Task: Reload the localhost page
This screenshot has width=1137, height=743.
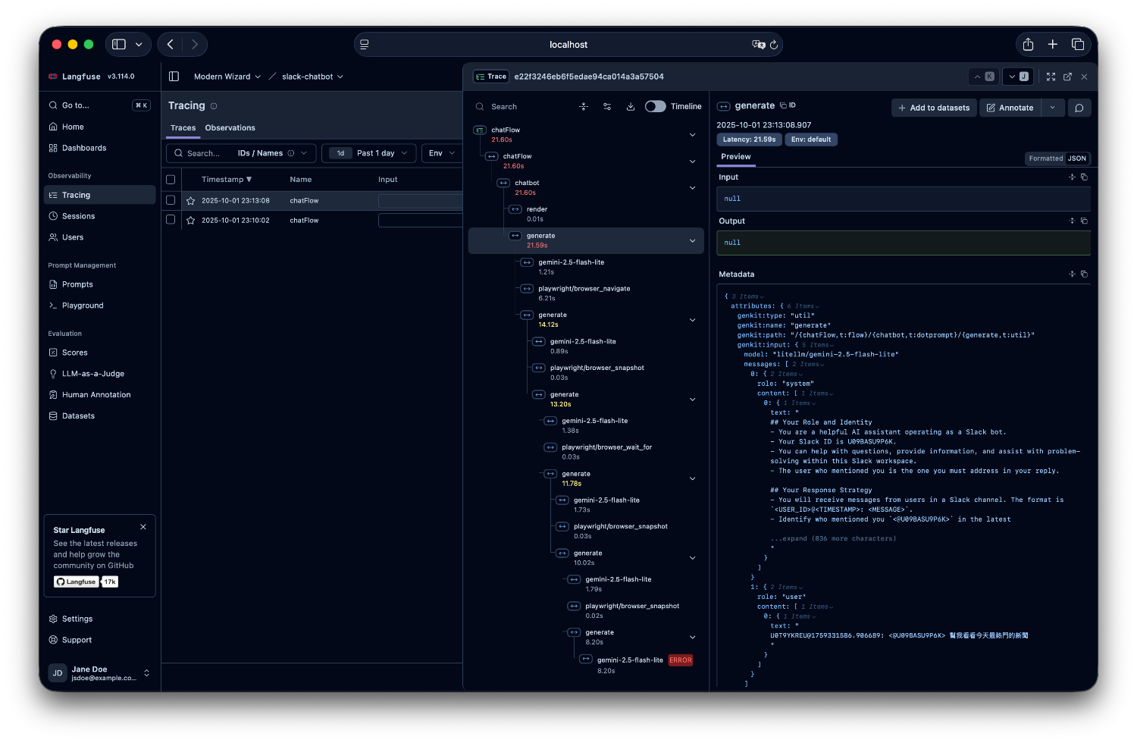Action: [x=773, y=45]
